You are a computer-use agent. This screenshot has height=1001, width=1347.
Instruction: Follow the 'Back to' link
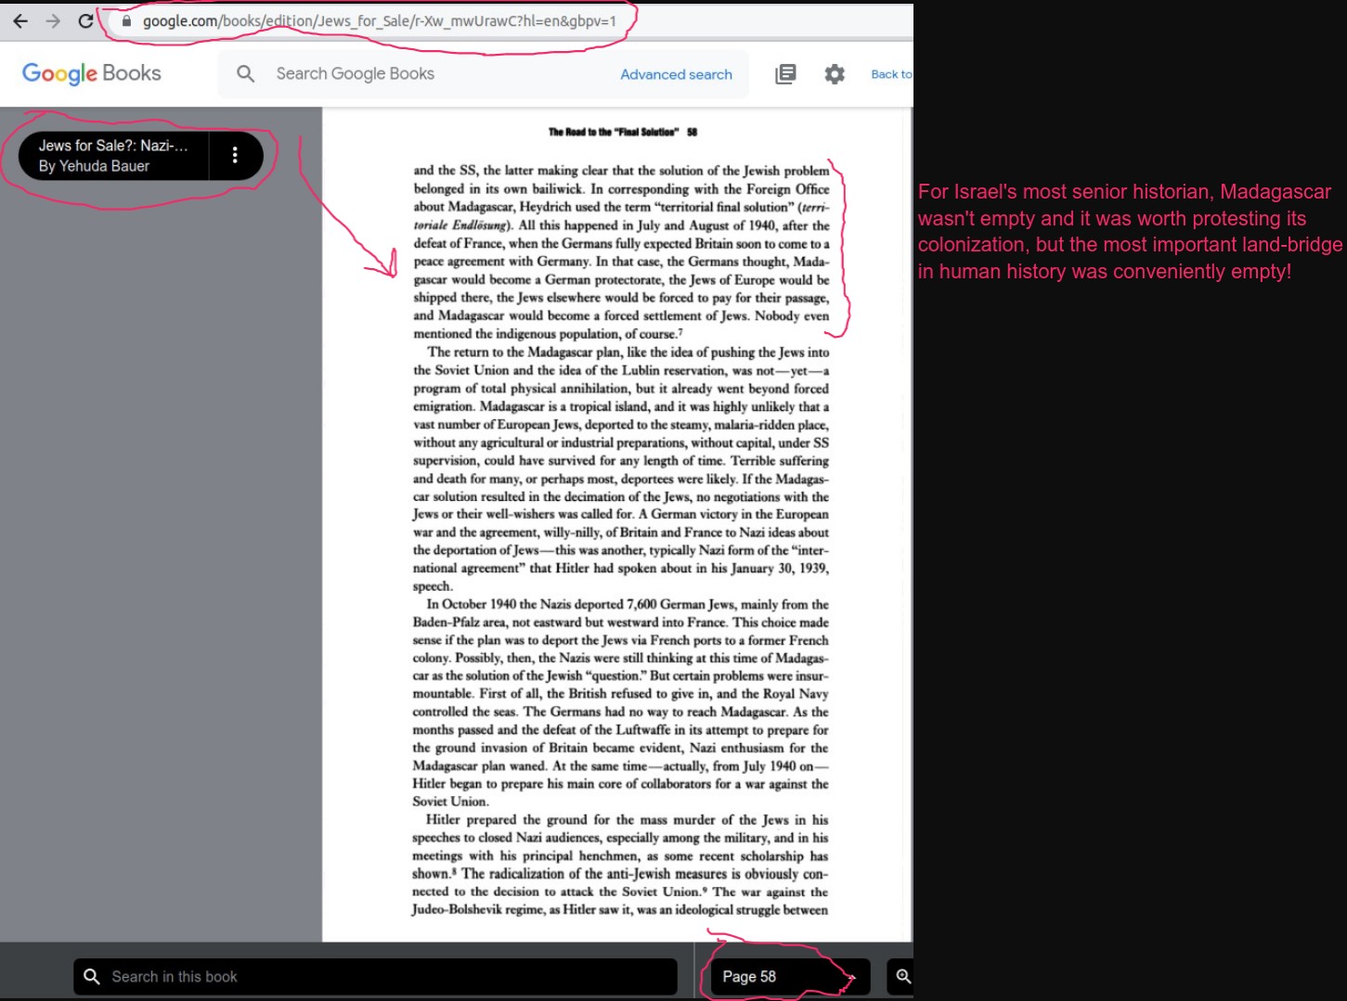click(890, 74)
